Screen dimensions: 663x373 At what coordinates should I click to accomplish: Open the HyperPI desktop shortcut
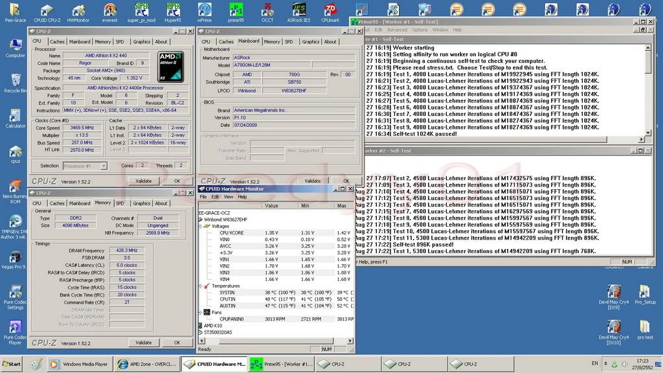pyautogui.click(x=173, y=13)
